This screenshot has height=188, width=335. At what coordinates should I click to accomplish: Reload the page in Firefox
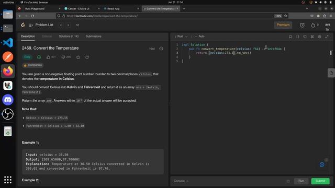click(x=32, y=16)
